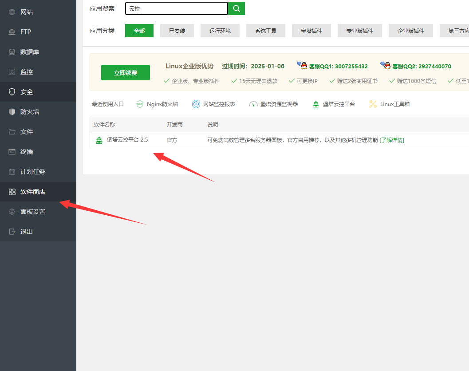Click the 软件商店 grid icon
The height and width of the screenshot is (371, 469).
pos(12,192)
